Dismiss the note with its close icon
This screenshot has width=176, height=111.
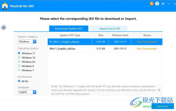coord(159,90)
